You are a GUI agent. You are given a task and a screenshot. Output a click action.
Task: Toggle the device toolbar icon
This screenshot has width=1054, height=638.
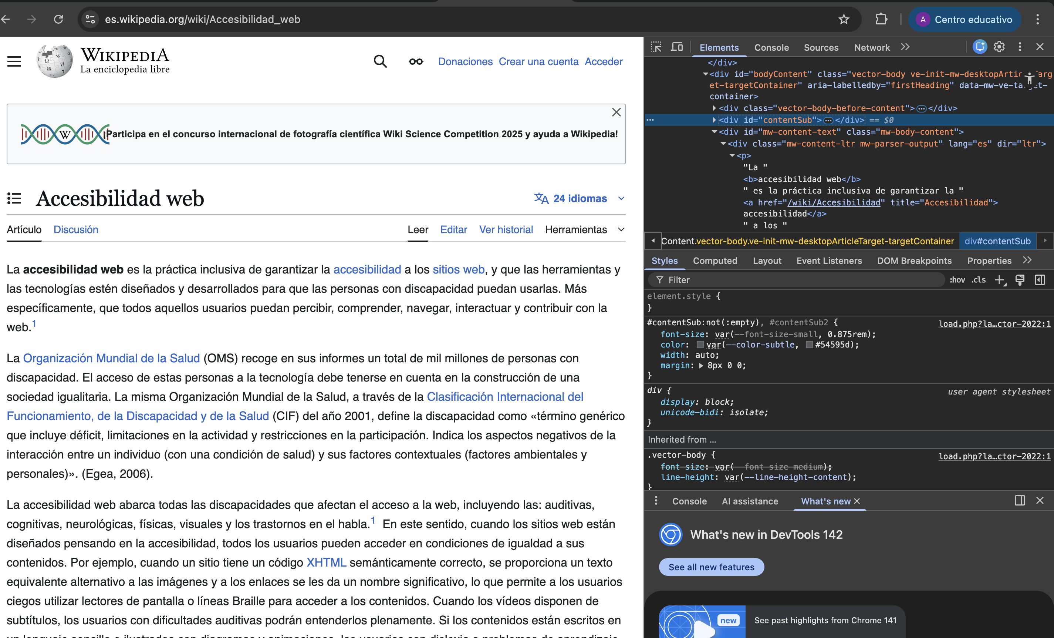677,47
